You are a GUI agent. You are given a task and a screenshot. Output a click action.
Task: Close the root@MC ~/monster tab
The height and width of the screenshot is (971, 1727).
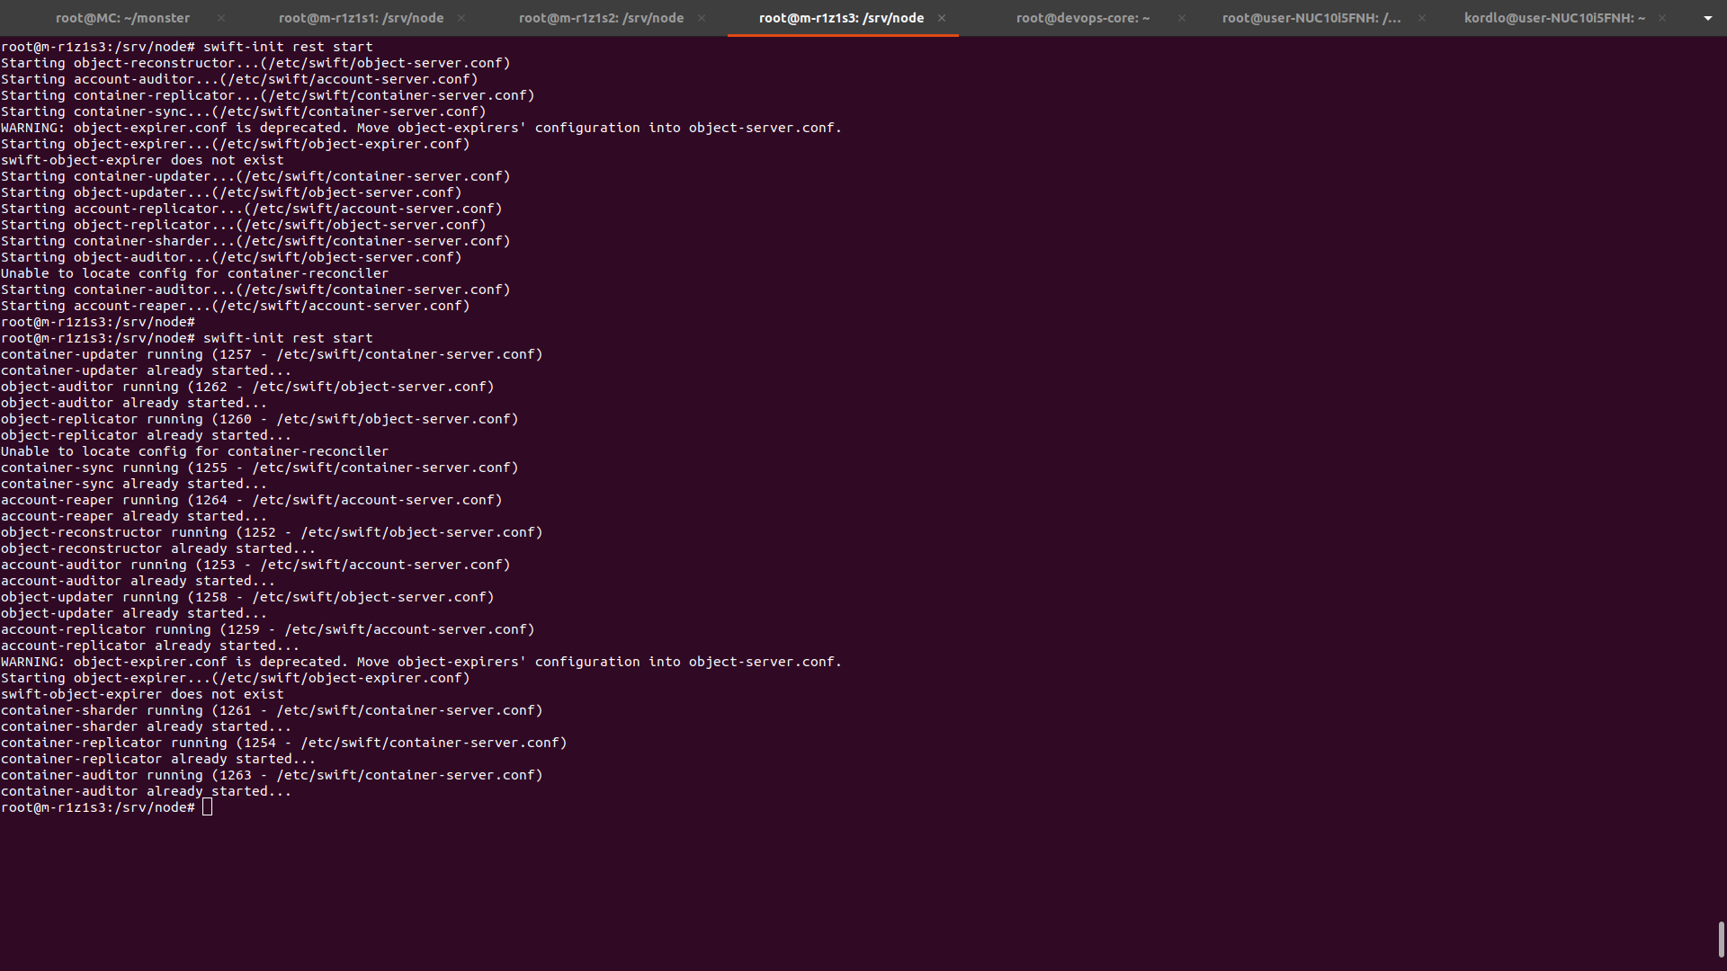(x=221, y=18)
